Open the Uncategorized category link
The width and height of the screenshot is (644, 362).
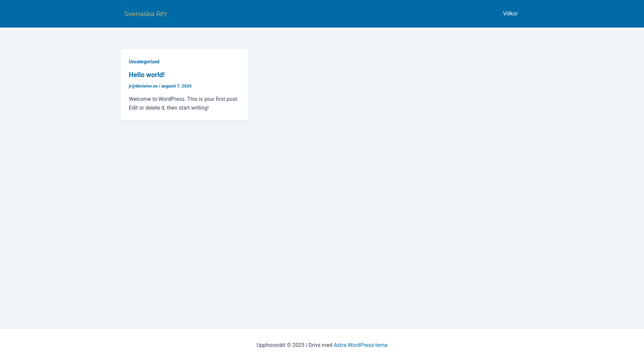point(144,62)
